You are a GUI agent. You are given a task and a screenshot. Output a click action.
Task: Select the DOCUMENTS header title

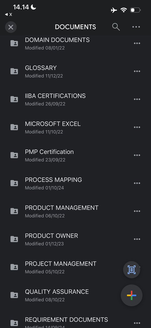(75, 27)
